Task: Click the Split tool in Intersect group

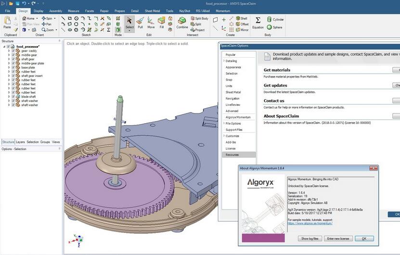Action: point(196,24)
